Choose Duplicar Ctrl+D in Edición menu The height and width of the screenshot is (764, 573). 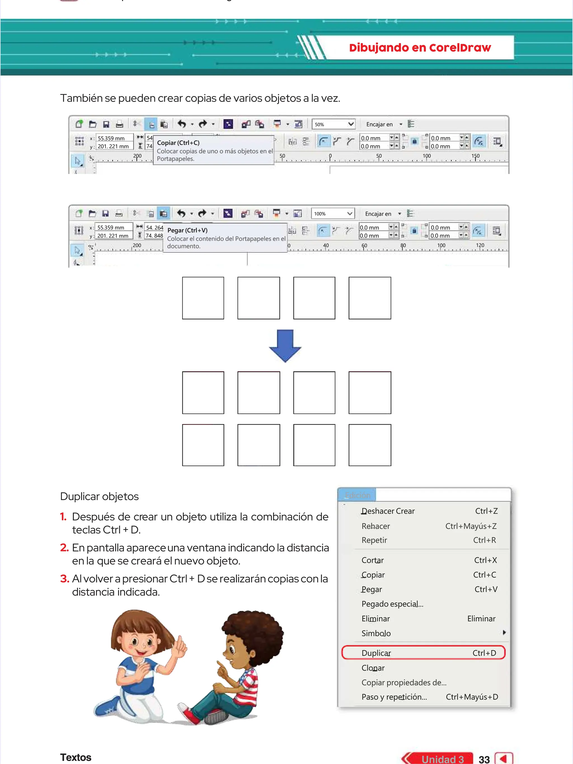point(423,653)
